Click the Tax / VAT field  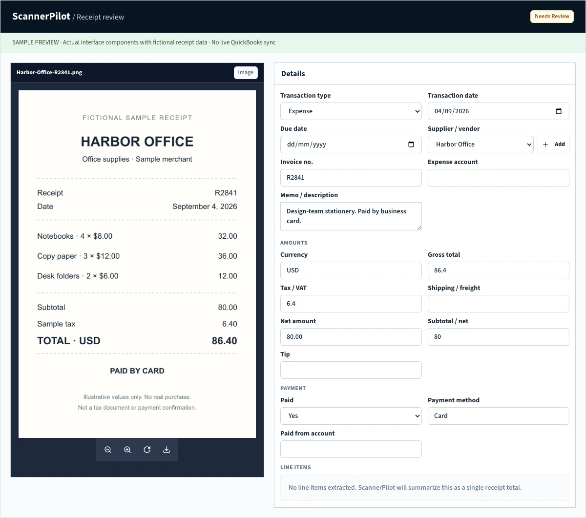pos(351,304)
